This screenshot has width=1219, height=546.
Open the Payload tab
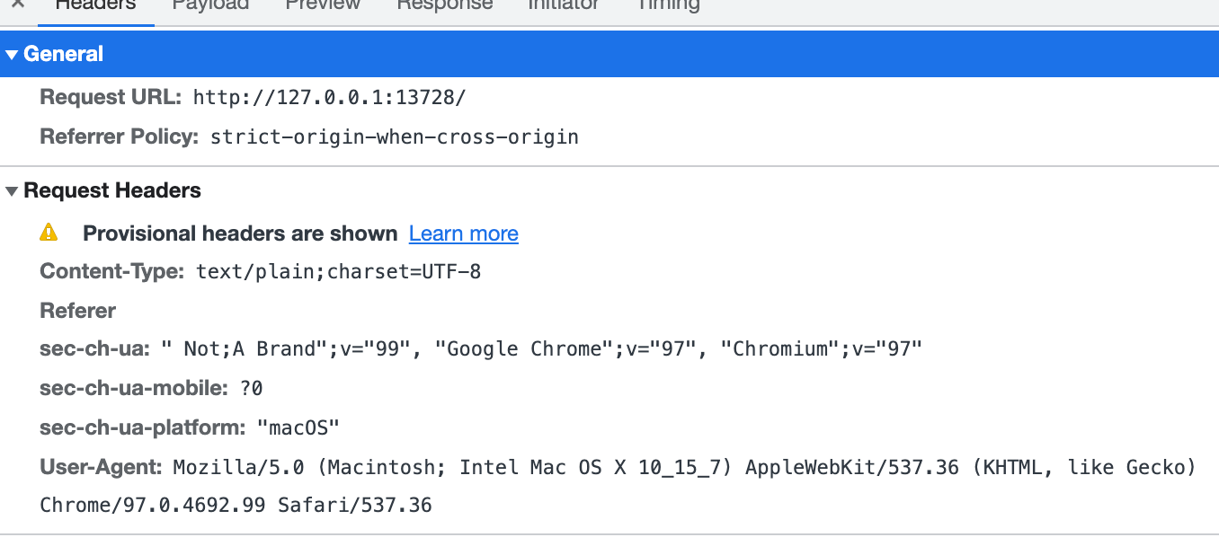pos(210,5)
